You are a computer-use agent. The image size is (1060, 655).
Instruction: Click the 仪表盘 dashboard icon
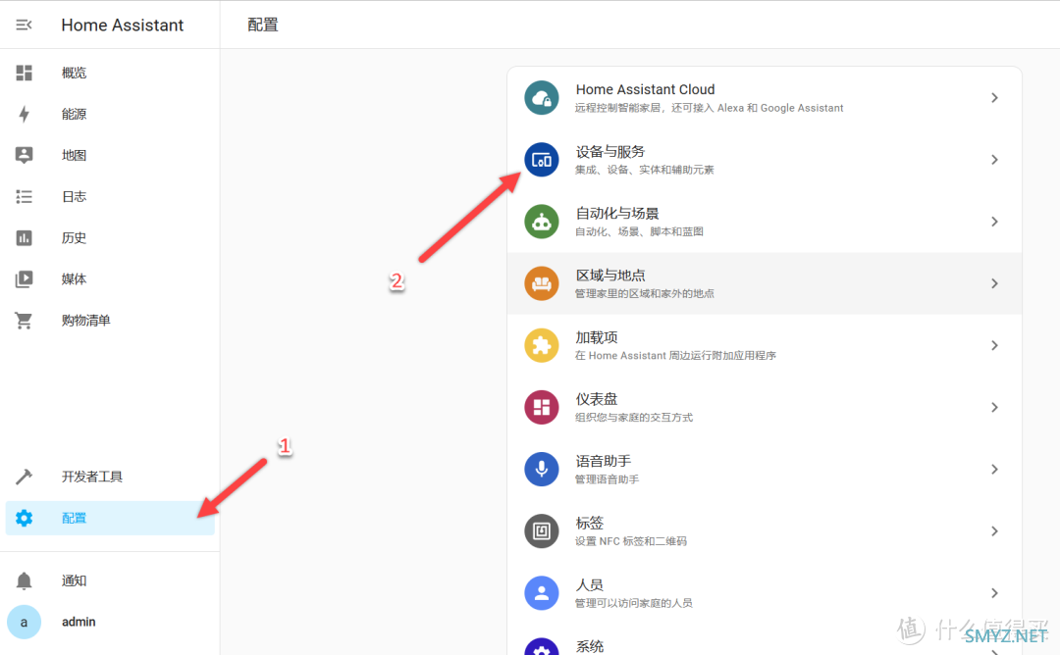(542, 407)
